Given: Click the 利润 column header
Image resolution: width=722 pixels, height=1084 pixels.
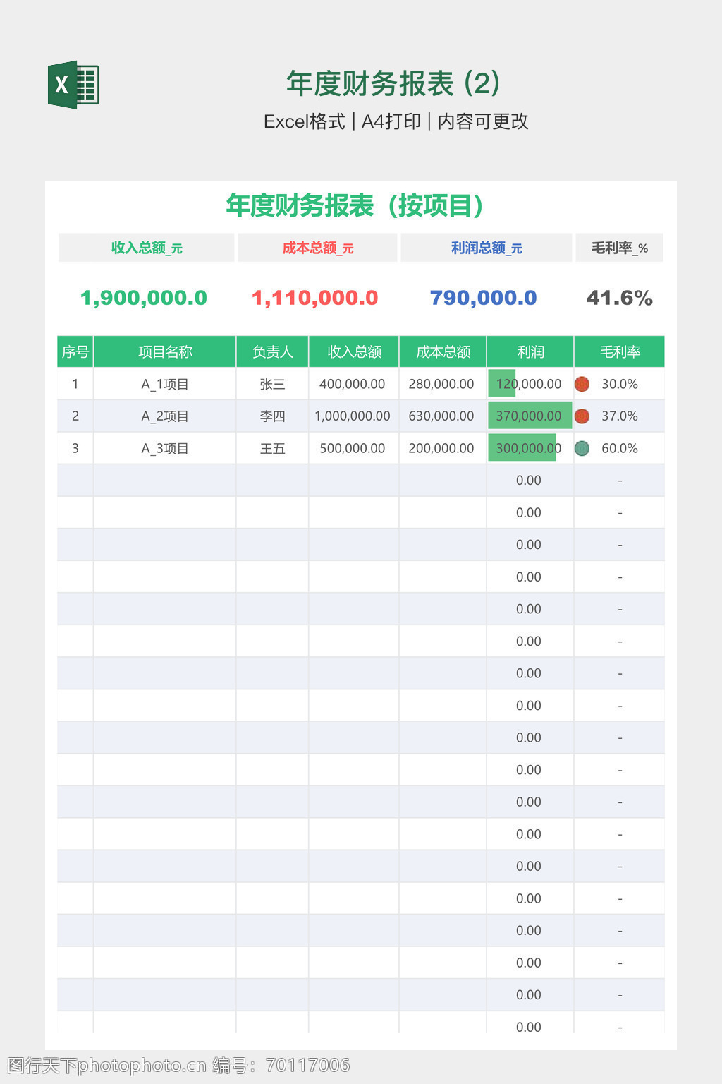Looking at the screenshot, I should pos(530,351).
